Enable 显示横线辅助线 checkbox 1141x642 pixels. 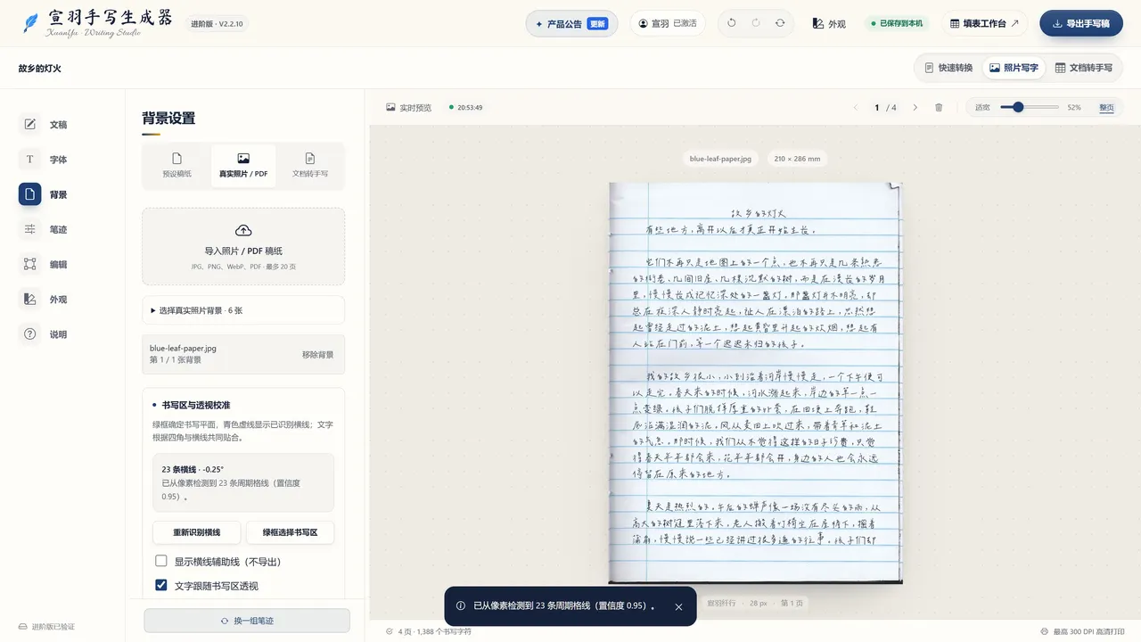161,562
